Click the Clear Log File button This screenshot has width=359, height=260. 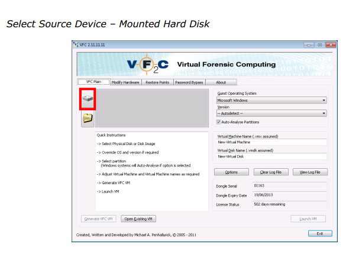point(271,172)
